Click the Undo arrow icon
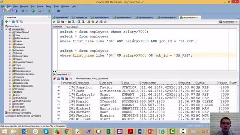The width and height of the screenshot is (240, 135). [x=22, y=11]
